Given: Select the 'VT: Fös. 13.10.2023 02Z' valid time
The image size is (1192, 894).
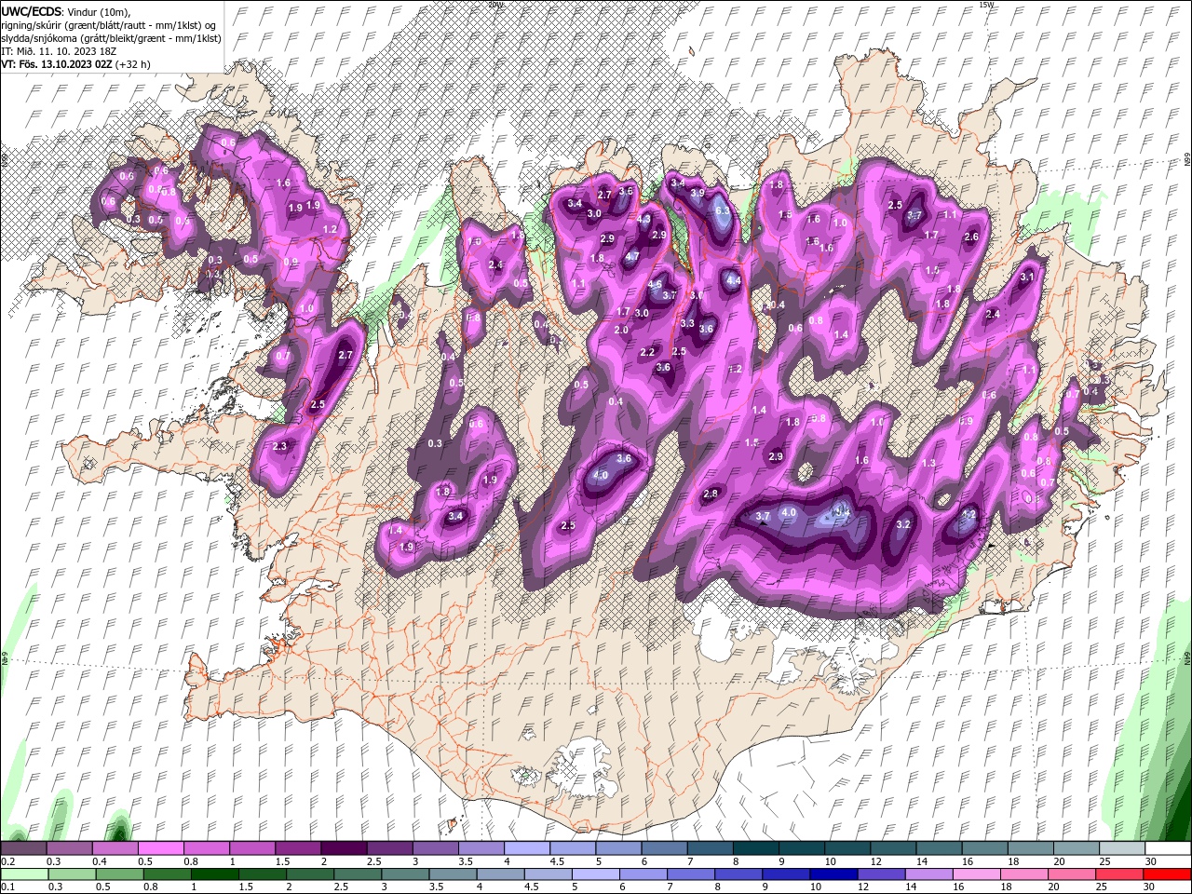Looking at the screenshot, I should point(56,64).
